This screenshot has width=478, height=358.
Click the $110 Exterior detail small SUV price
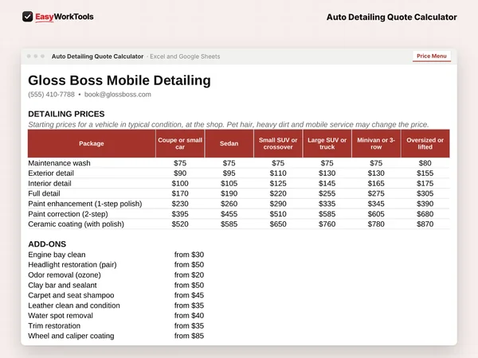[x=278, y=173]
